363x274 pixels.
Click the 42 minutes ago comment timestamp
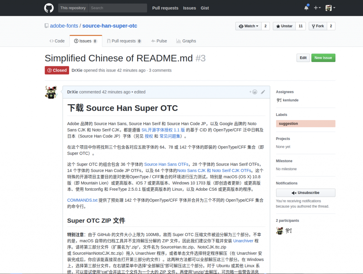(116, 92)
